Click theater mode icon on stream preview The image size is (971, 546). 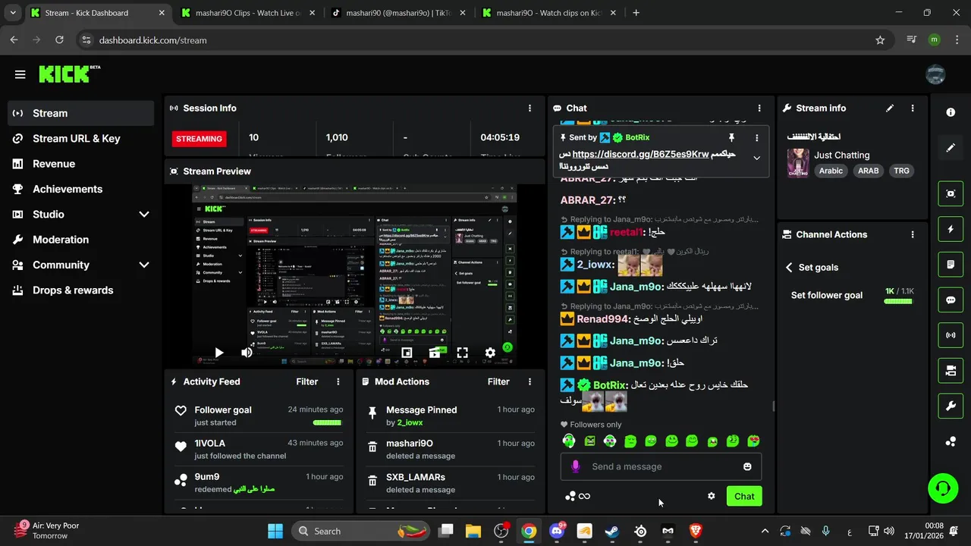(x=435, y=353)
